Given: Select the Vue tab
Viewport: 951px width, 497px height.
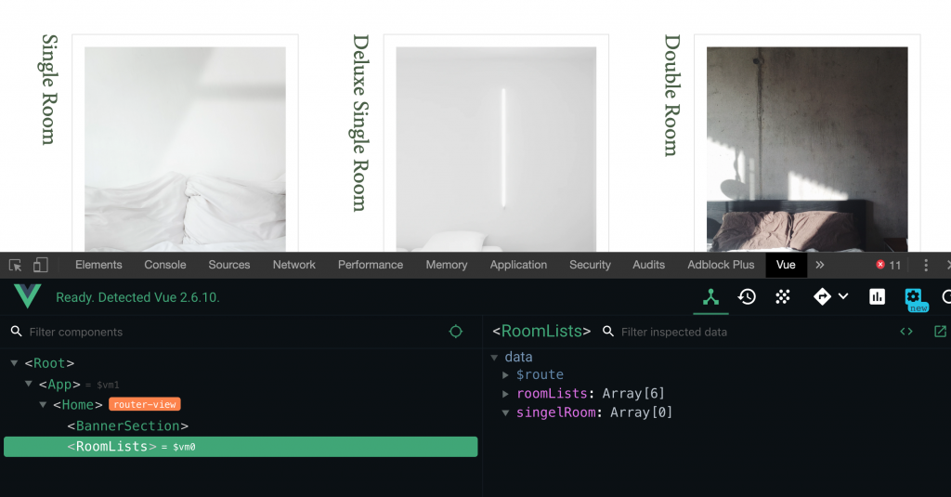Looking at the screenshot, I should [x=786, y=265].
